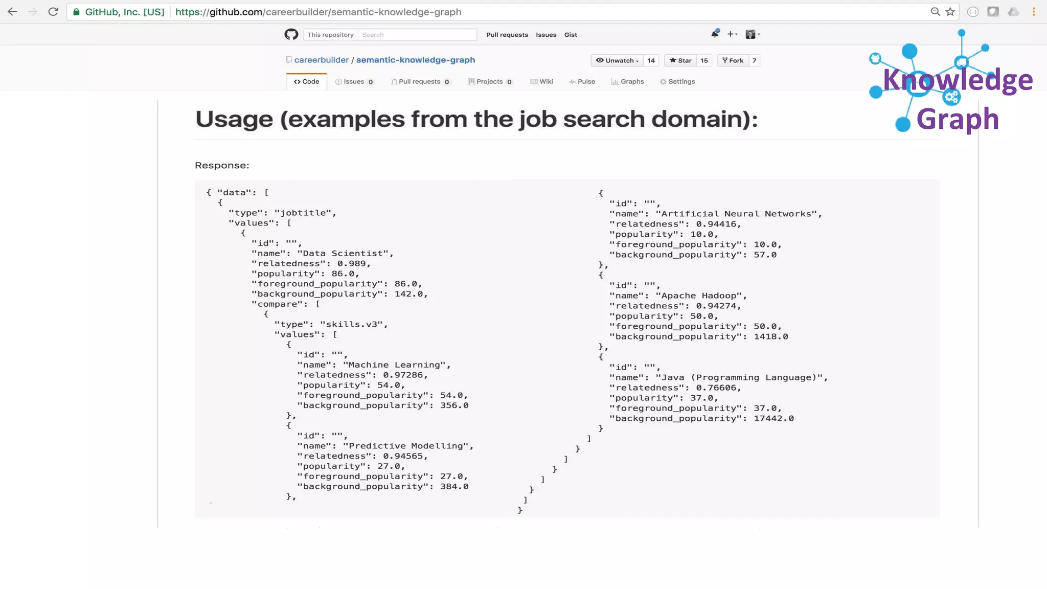Screen dimensions: 1047x589
Task: Reload the page with the refresh icon
Action: click(x=53, y=12)
